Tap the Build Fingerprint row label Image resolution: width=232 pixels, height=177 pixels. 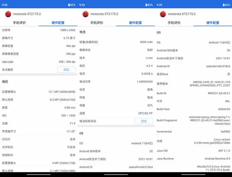[x=167, y=120]
